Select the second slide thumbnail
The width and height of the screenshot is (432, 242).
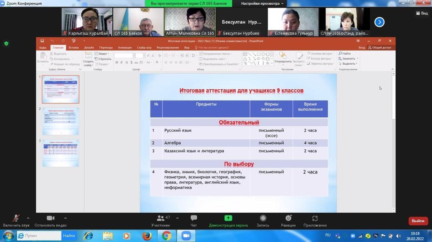(x=60, y=121)
